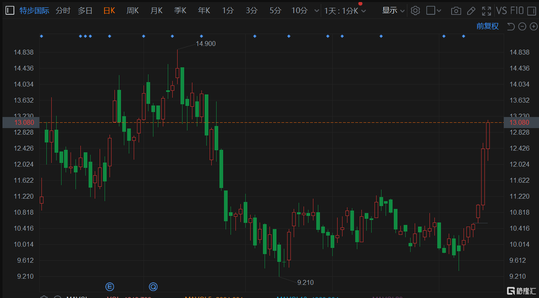Viewport: 539px width, 298px height.
Task: Zoom in chart with plus icon
Action: [x=534, y=26]
